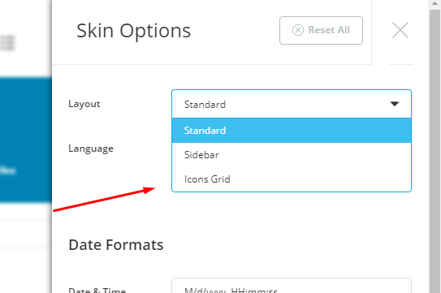Click the Reset All button text

[329, 30]
